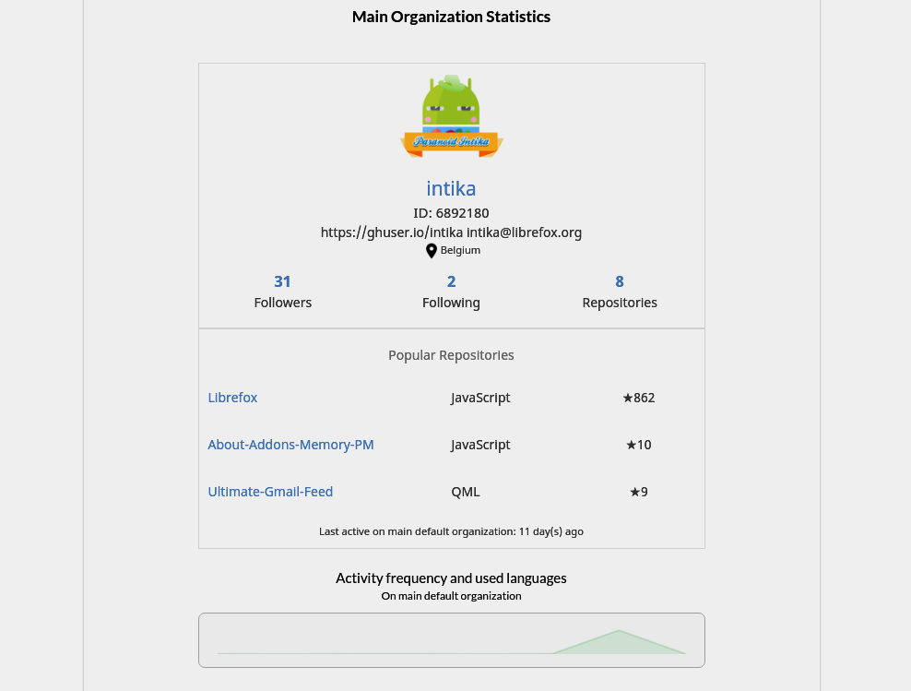911x691 pixels.
Task: Click the star icon showing 862
Action: click(x=628, y=399)
